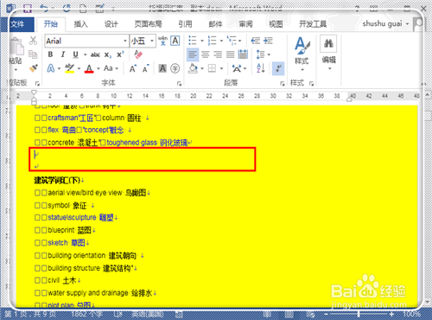Viewport: 432px width, 320px height.
Task: Click the Increase Indent icon
Action: pos(268,41)
